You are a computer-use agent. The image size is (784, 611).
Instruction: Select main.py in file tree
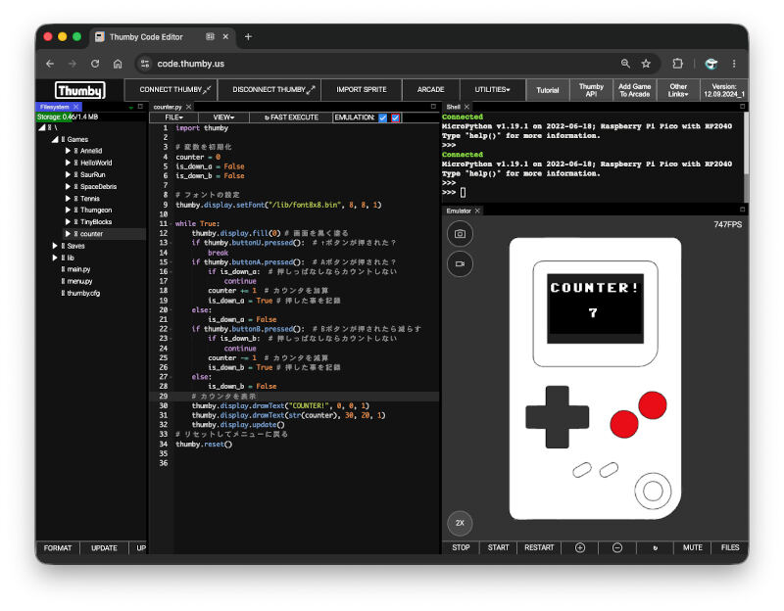pyautogui.click(x=78, y=269)
